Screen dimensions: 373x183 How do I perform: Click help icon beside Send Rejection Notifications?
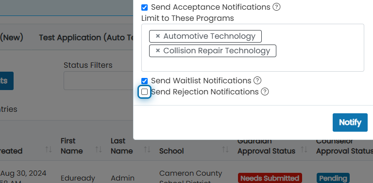[x=265, y=91]
